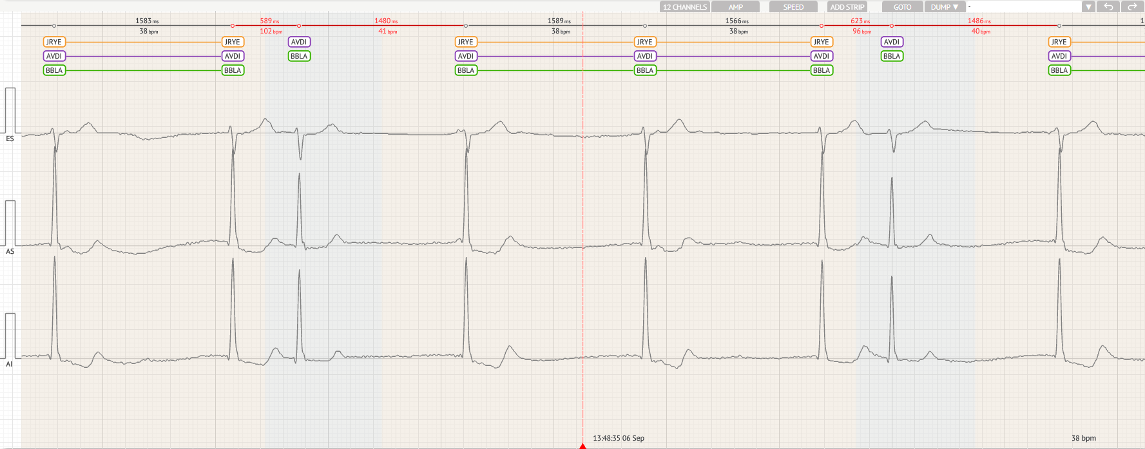Select the first orange JRYE beat label
Image resolution: width=1145 pixels, height=449 pixels.
point(54,42)
